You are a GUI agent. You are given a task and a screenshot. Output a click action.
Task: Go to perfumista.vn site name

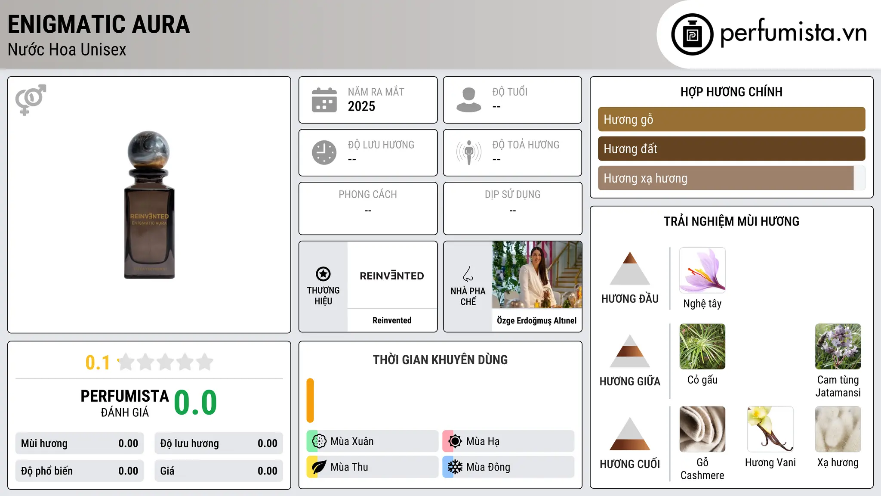click(x=793, y=33)
